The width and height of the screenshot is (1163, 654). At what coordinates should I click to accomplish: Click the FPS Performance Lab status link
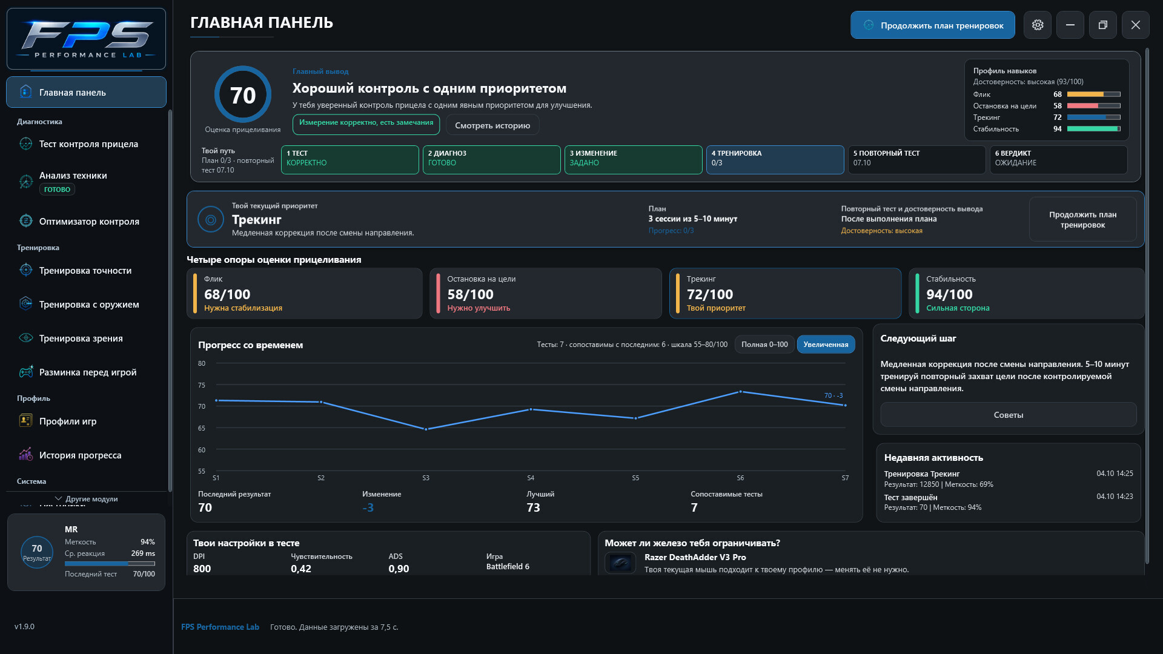220,627
